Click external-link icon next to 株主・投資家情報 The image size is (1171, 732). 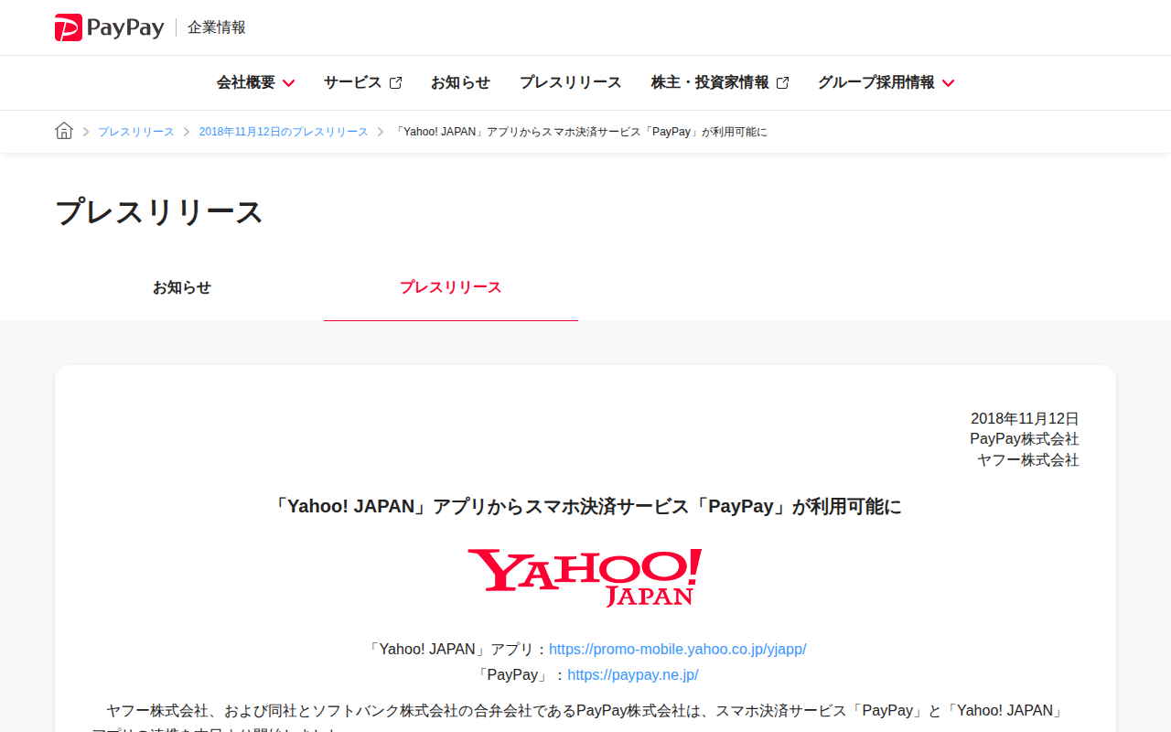[782, 82]
